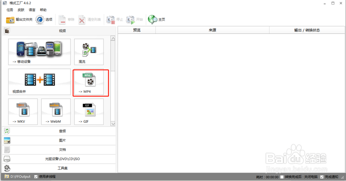Toggle the shutdown after conversion (关闭电脑) checkbox
The height and width of the screenshot is (181, 346).
pos(282,177)
